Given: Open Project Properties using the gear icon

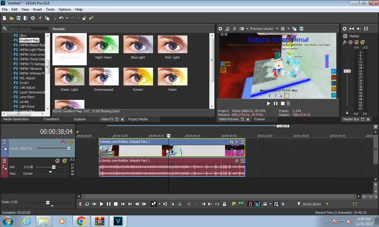Looking at the screenshot, I should tap(33, 18).
